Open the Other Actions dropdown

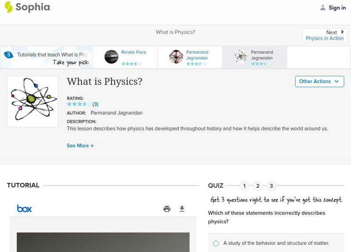point(319,81)
